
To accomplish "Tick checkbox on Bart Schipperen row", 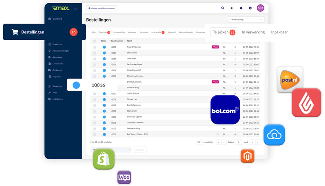I will point(95,105).
